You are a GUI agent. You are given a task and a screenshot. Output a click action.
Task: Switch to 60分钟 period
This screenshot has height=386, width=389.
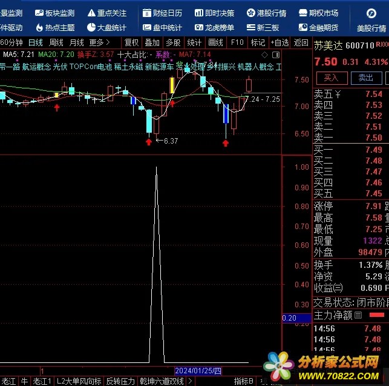click(x=11, y=42)
